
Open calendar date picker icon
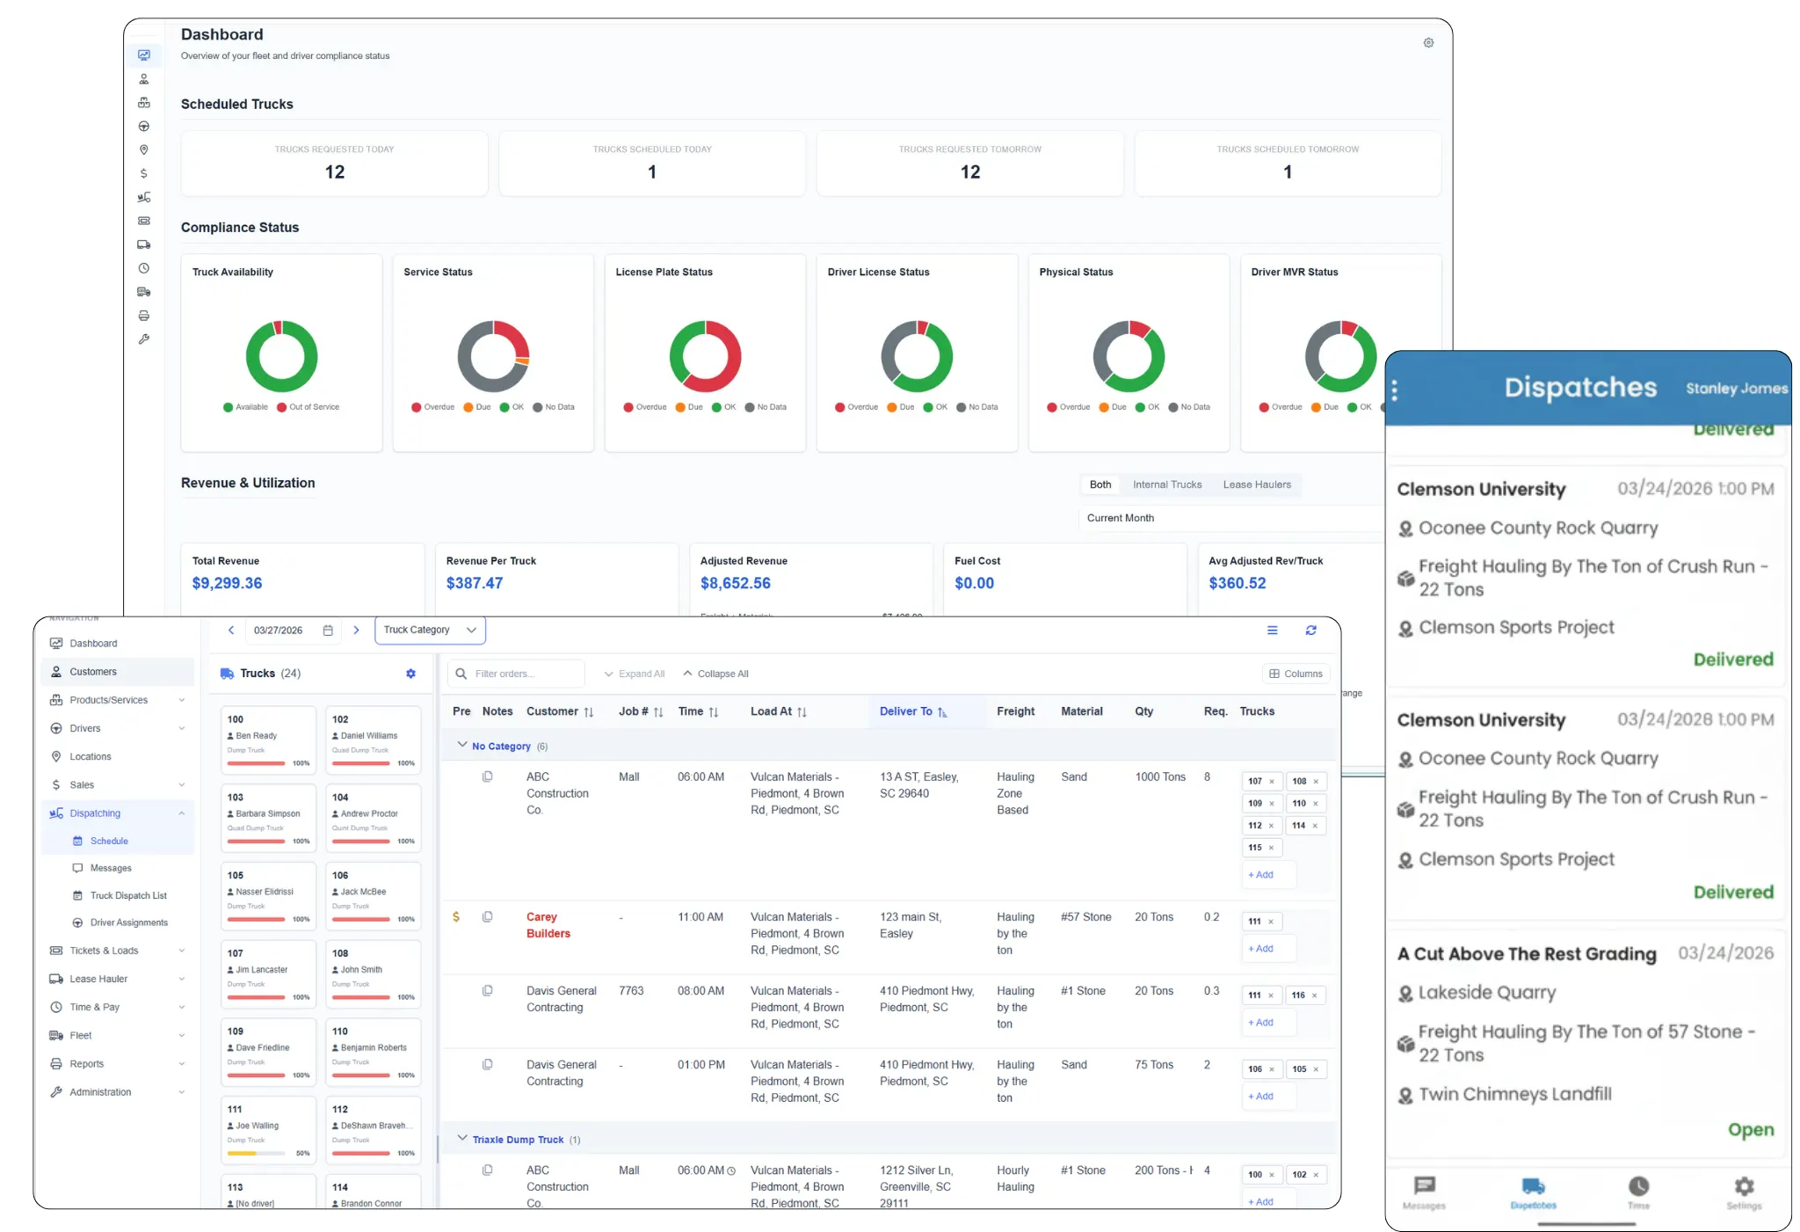tap(328, 631)
